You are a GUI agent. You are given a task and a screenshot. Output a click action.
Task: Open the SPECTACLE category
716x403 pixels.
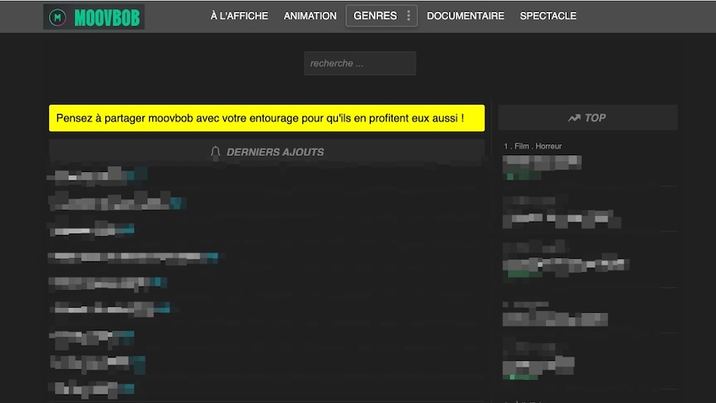548,16
